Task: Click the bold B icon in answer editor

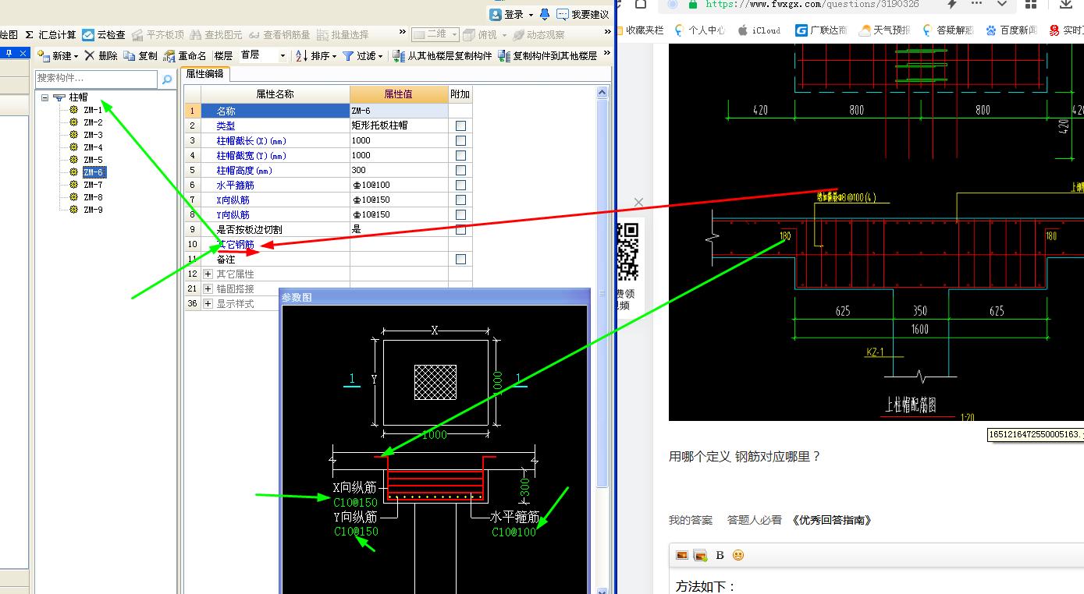Action: 720,555
